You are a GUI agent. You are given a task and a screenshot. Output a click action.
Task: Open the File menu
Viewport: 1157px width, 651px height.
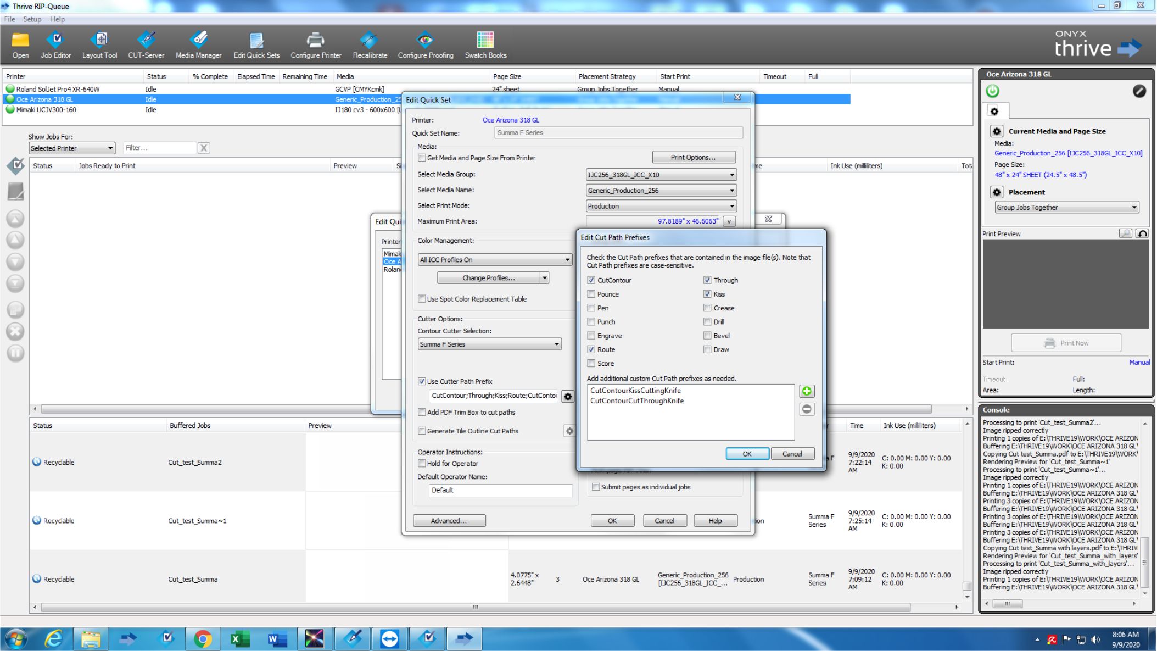(9, 19)
